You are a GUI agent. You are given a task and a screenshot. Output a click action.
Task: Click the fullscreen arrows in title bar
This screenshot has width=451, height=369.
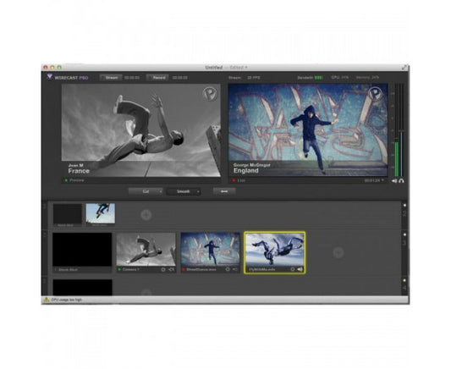pyautogui.click(x=404, y=68)
